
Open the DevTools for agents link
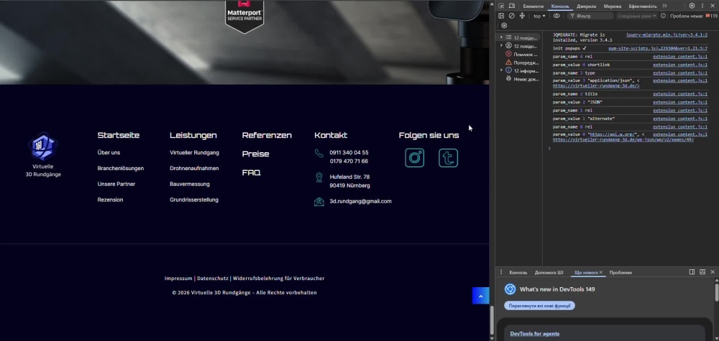pyautogui.click(x=534, y=334)
